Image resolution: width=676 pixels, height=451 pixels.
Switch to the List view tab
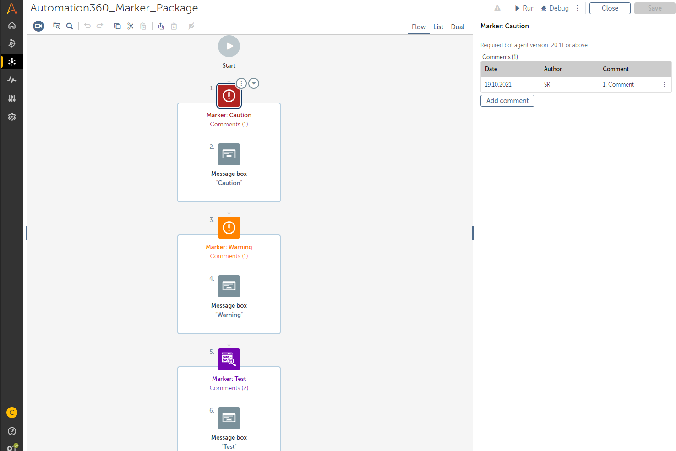438,27
